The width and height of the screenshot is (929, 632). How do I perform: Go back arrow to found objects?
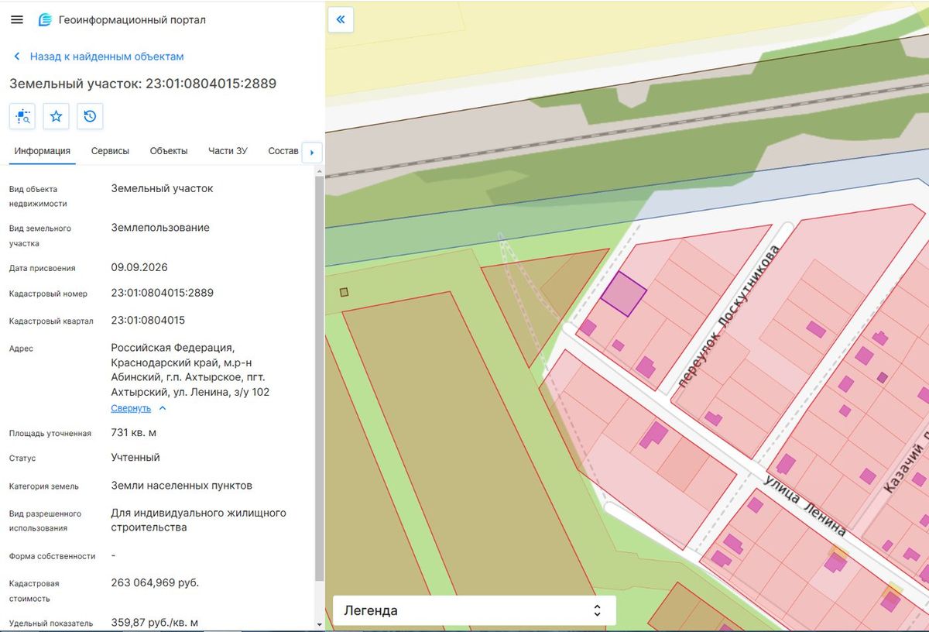pos(17,57)
